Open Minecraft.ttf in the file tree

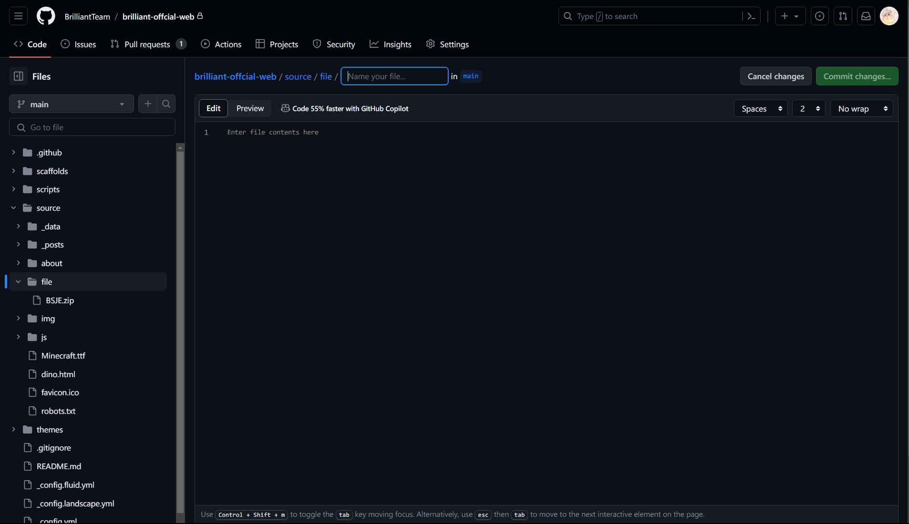pyautogui.click(x=63, y=356)
